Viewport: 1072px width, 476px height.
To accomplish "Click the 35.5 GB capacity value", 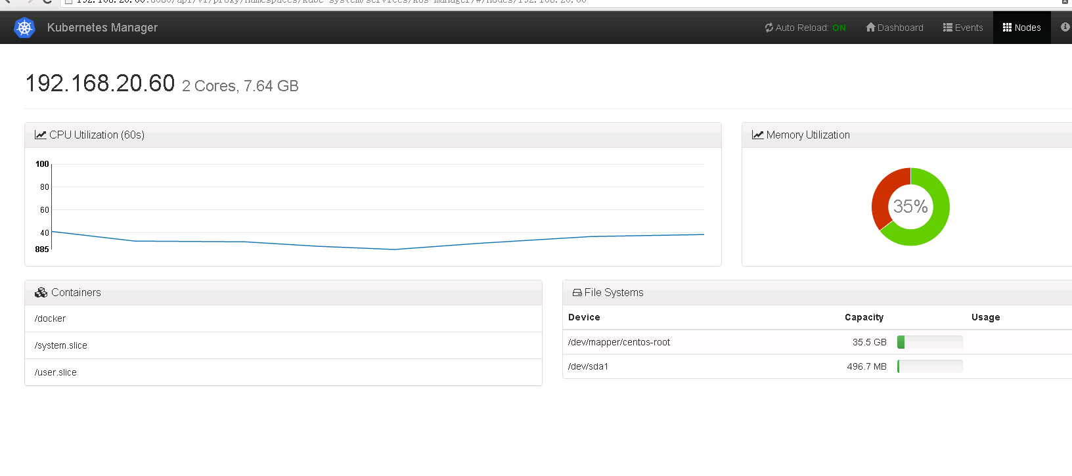I will click(x=870, y=342).
